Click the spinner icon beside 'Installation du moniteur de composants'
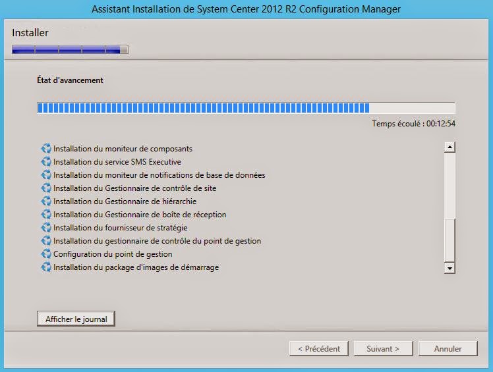 tap(46, 149)
